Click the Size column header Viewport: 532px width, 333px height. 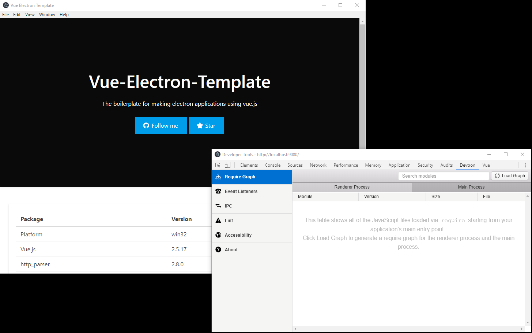click(452, 197)
